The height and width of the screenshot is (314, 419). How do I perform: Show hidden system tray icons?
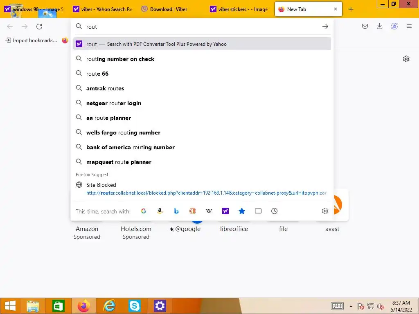coord(351,306)
